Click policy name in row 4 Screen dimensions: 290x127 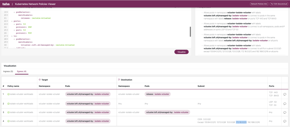21,121
